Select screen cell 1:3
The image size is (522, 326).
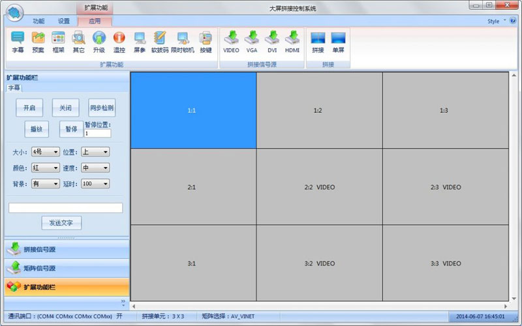pos(446,110)
